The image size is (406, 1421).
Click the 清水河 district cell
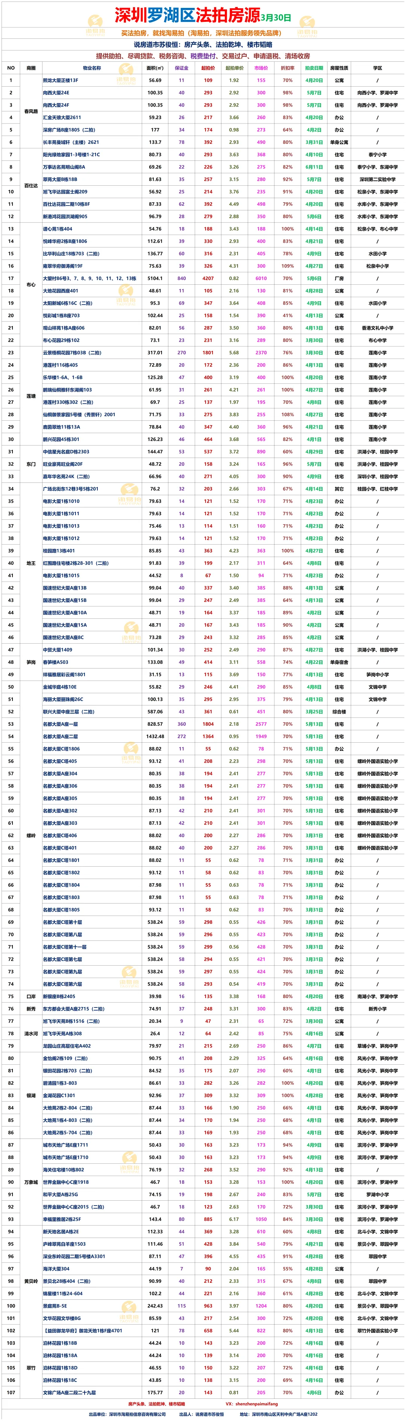(31, 1033)
